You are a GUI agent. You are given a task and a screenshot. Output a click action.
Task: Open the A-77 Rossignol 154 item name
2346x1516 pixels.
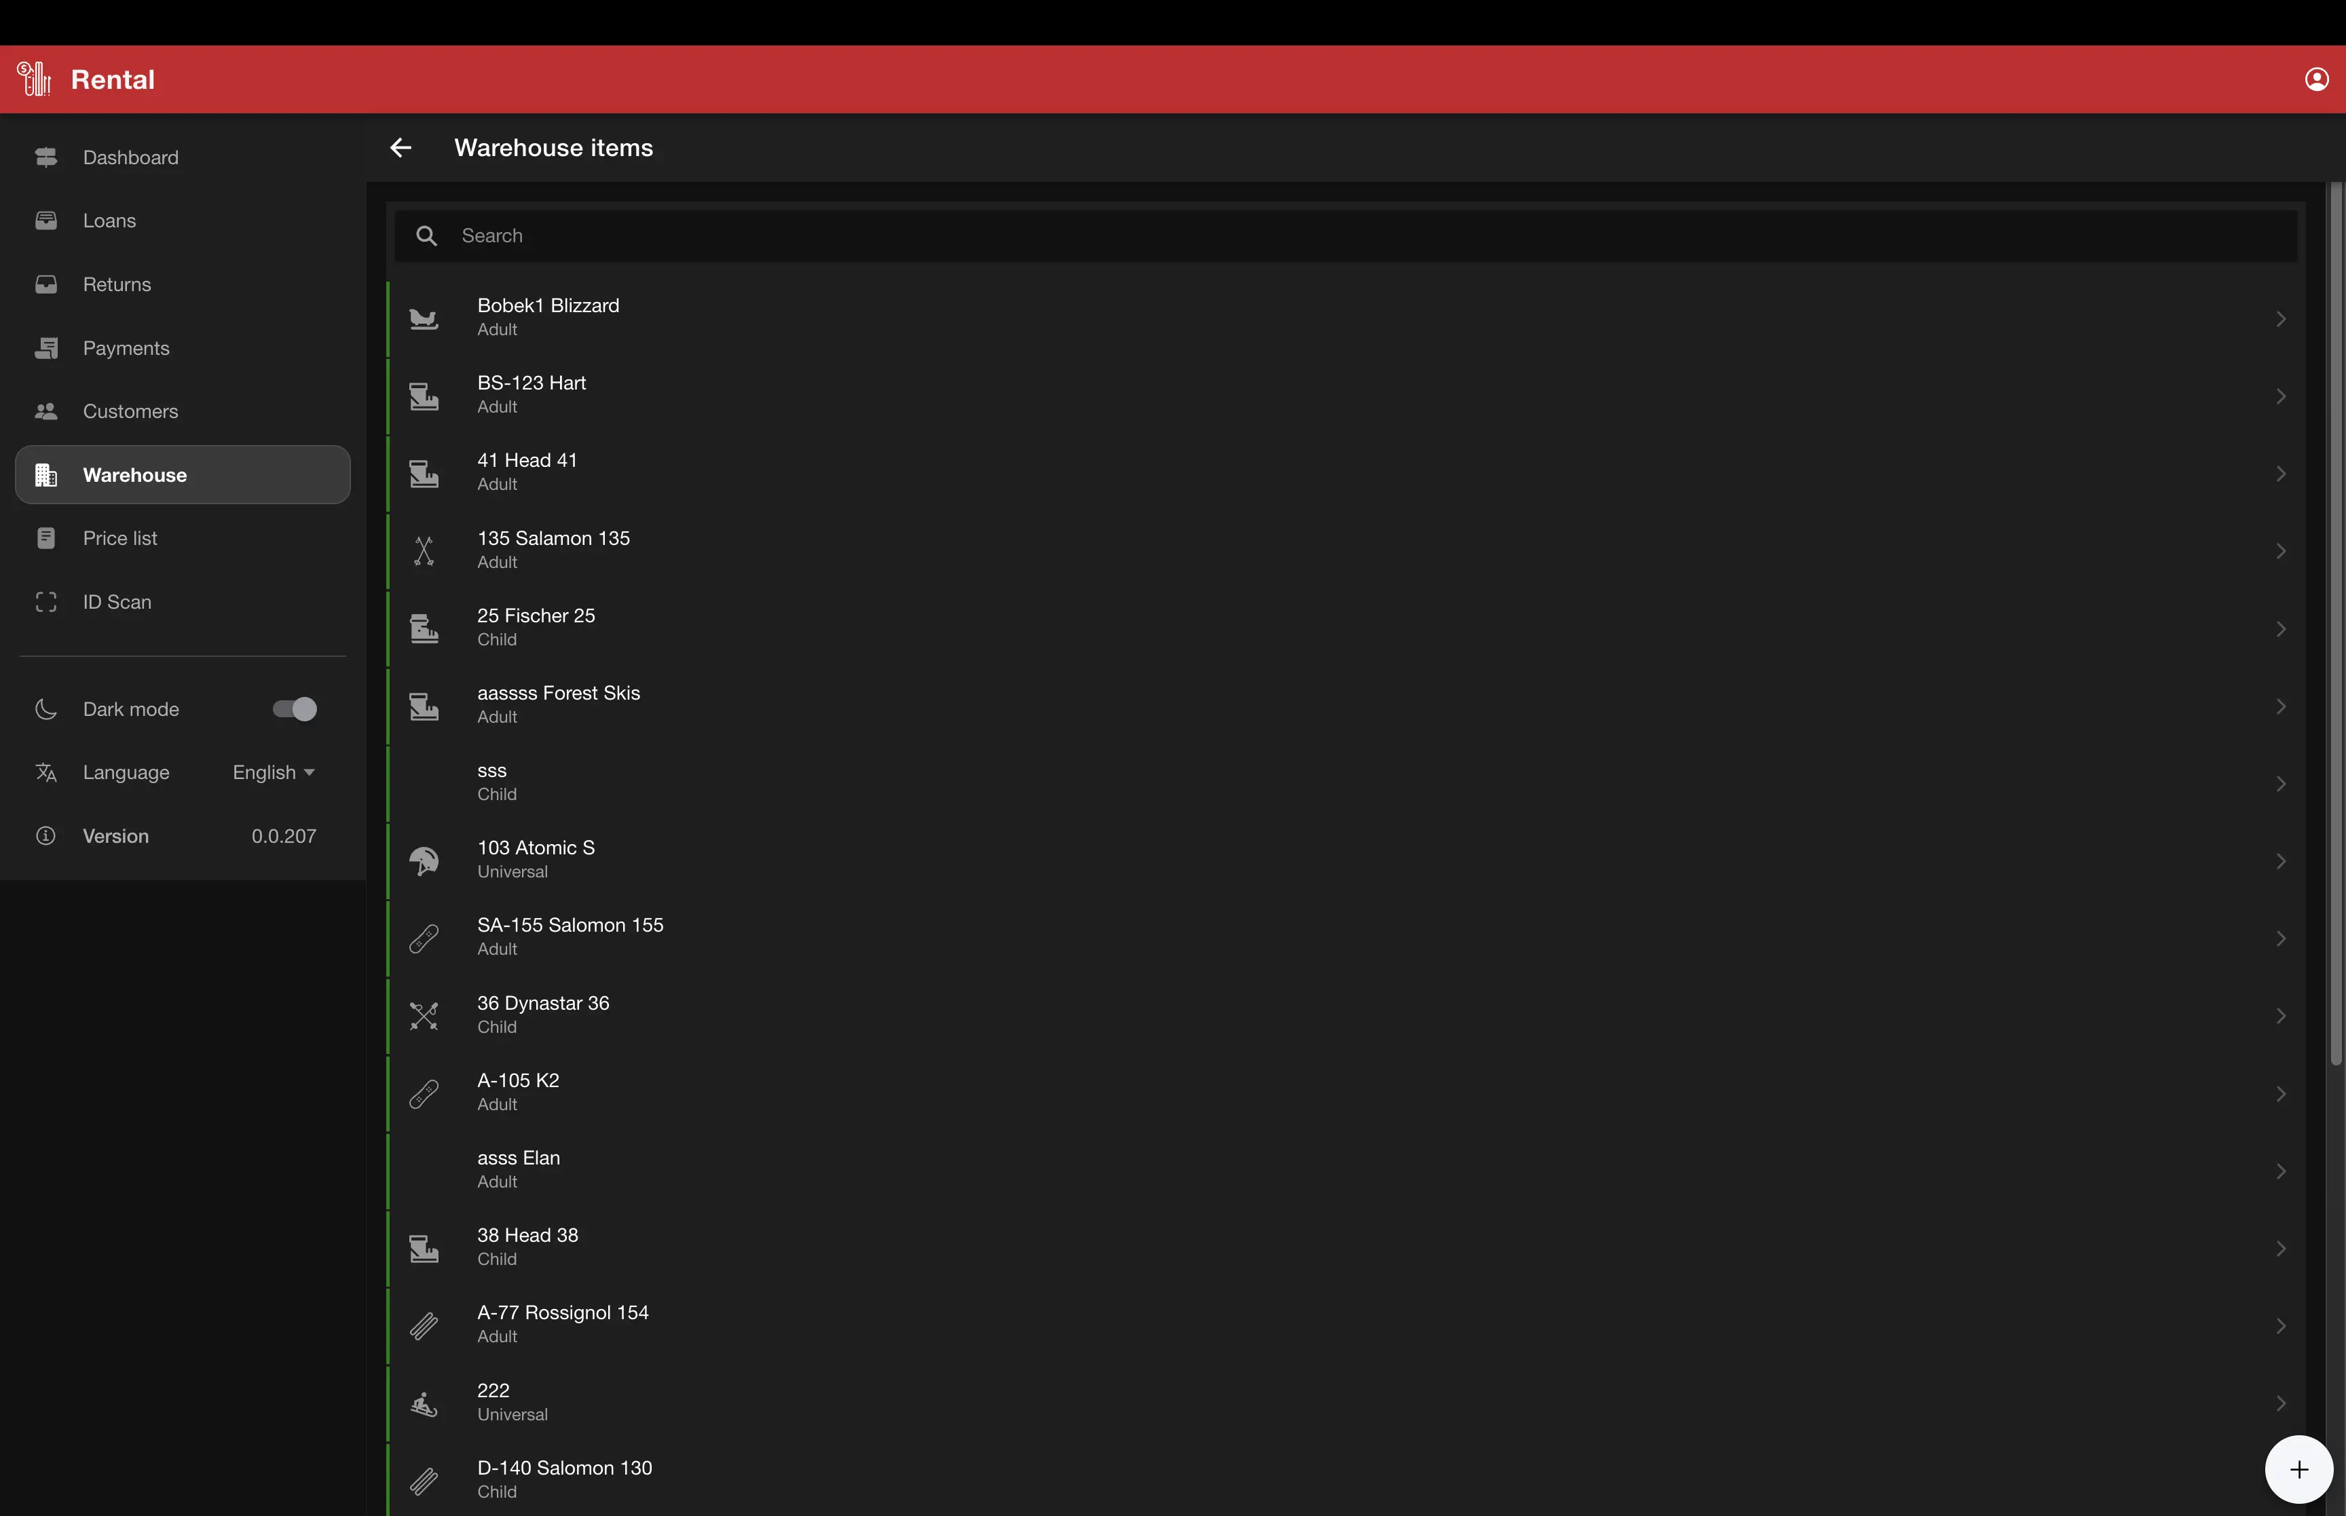point(563,1312)
